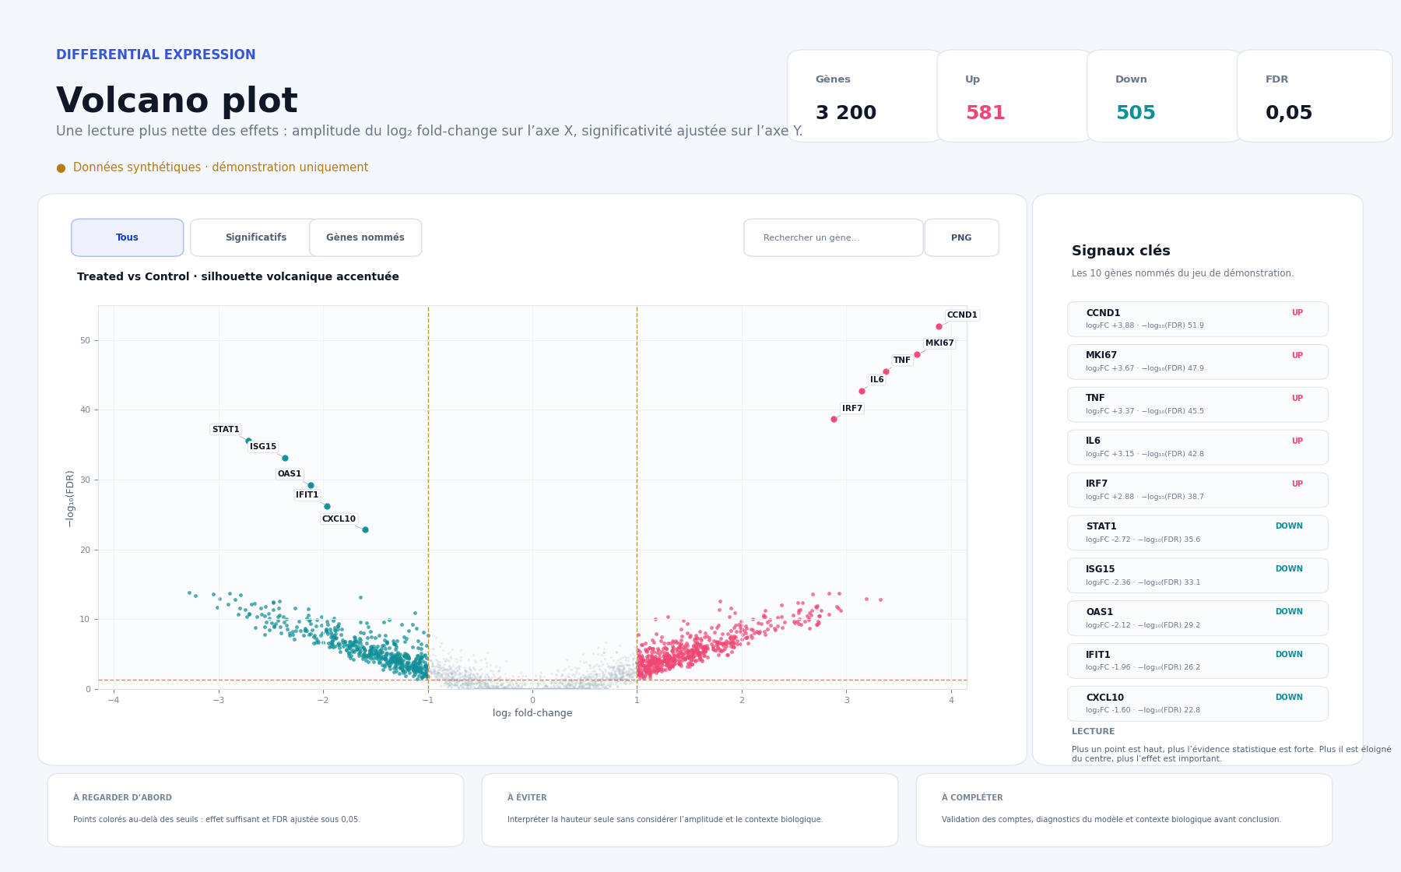Screen dimensions: 1401x872
Task: Click the À COMPLÉTER note card
Action: 1124,810
